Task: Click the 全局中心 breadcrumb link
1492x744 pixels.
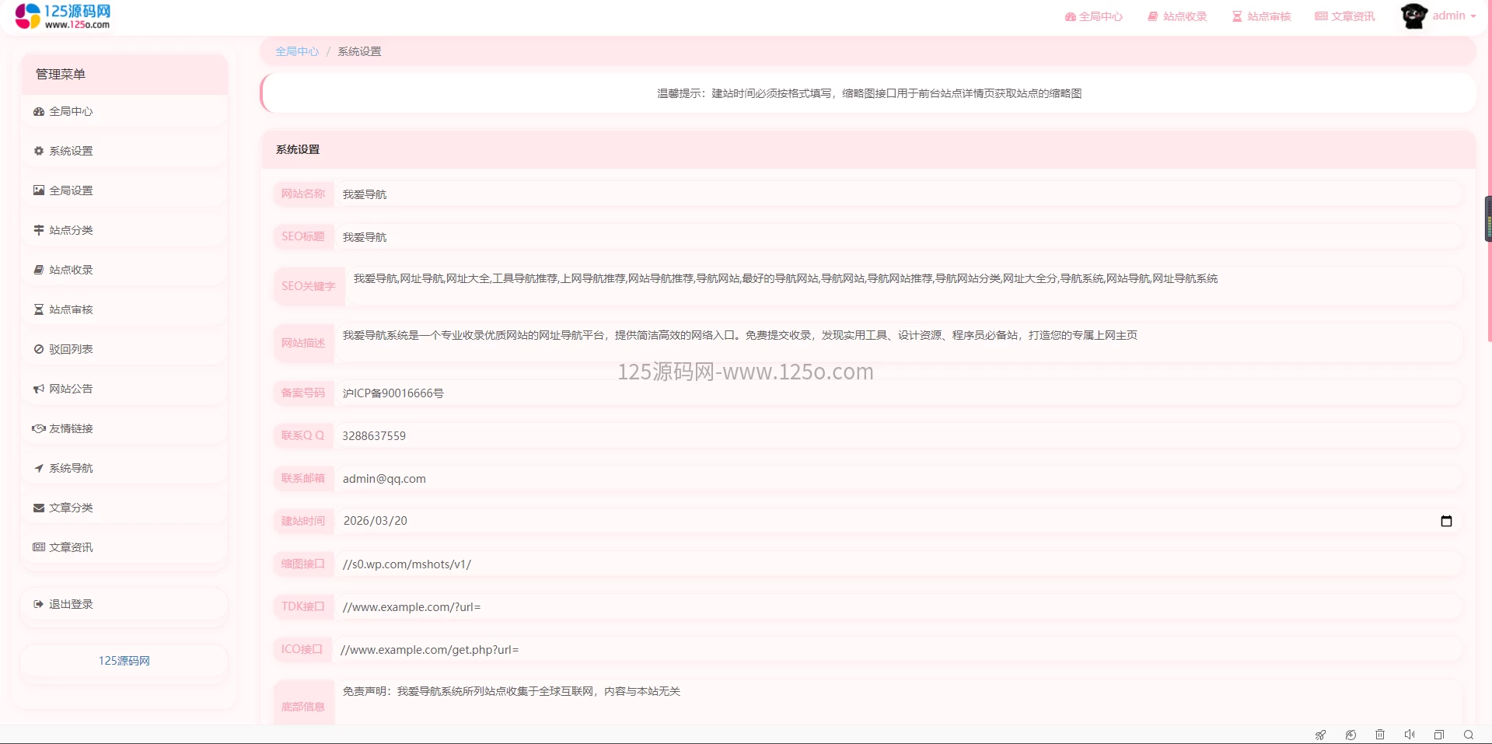Action: 296,51
